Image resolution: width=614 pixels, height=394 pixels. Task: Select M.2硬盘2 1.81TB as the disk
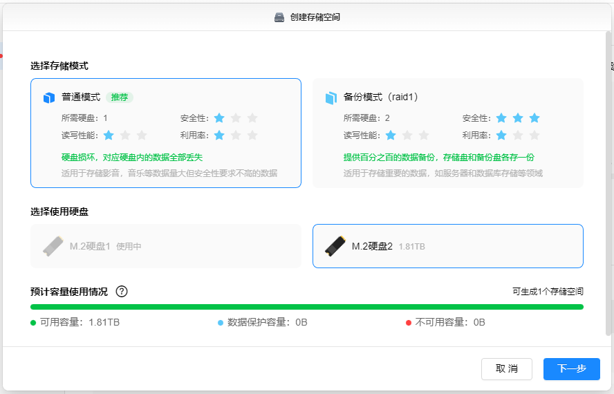tap(448, 246)
